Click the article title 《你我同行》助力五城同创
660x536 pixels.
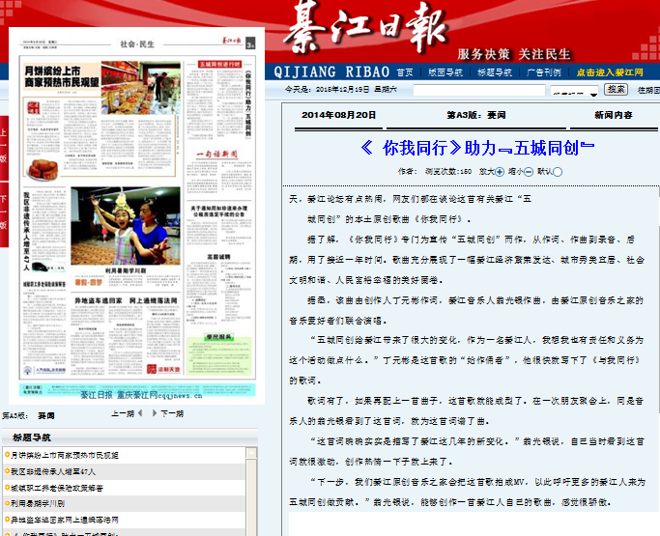pos(477,148)
